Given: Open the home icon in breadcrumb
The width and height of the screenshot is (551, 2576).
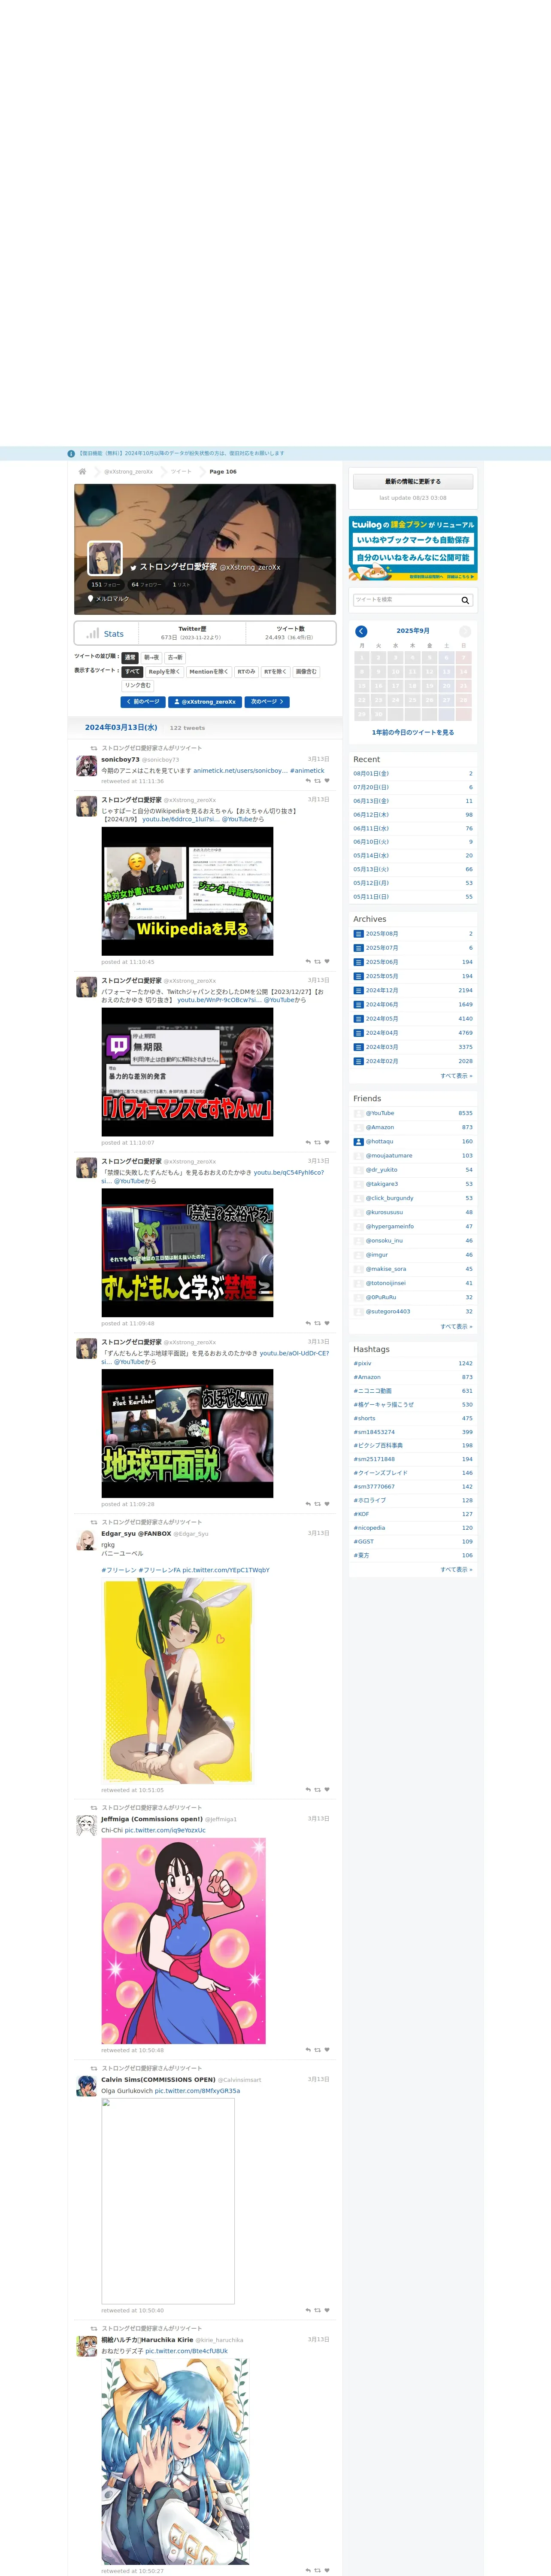Looking at the screenshot, I should (x=82, y=471).
